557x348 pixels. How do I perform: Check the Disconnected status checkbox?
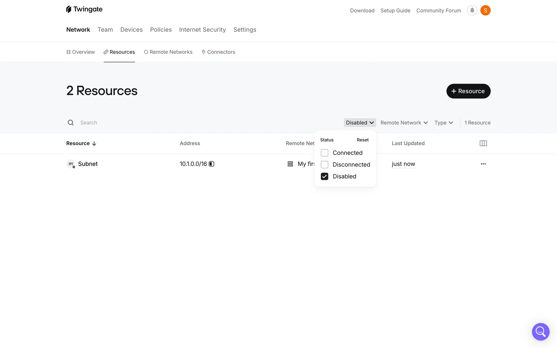(324, 165)
